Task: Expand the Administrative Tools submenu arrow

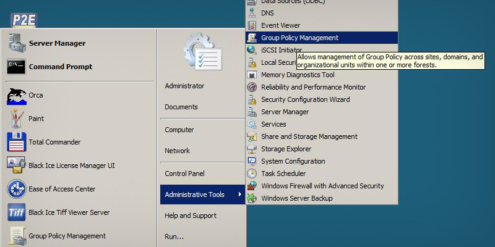Action: tap(239, 195)
